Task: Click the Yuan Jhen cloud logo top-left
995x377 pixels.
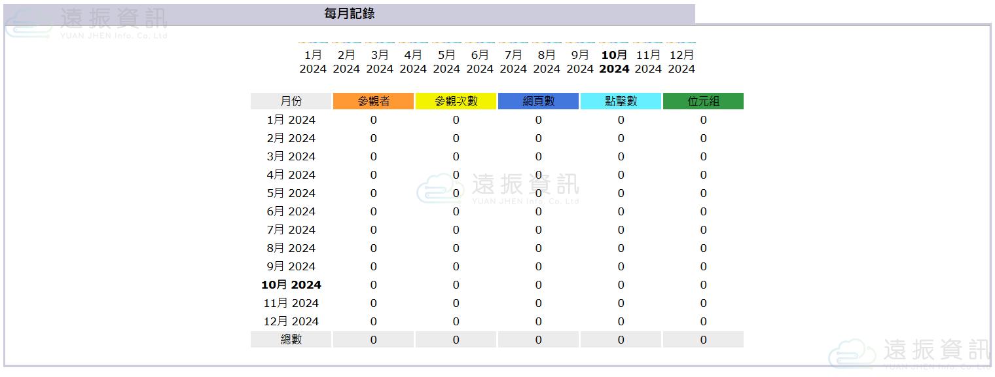Action: click(x=85, y=22)
